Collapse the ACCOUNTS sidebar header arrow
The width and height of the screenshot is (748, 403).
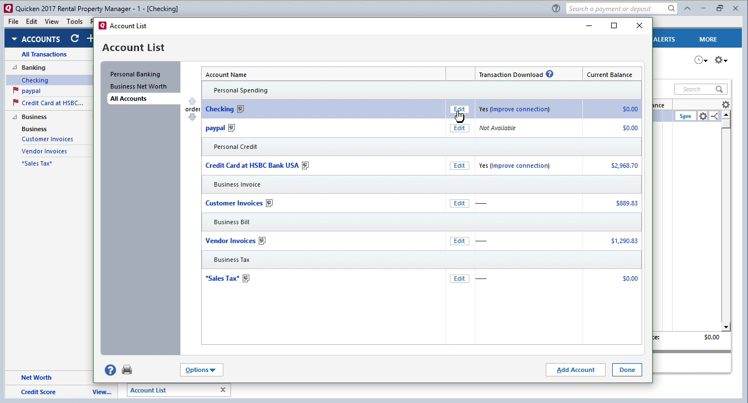pyautogui.click(x=14, y=39)
